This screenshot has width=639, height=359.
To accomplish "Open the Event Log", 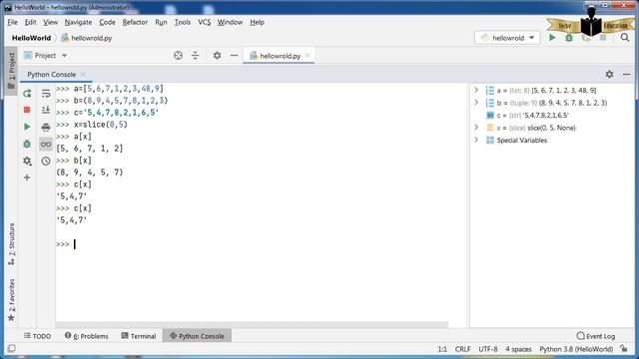I will click(x=596, y=336).
